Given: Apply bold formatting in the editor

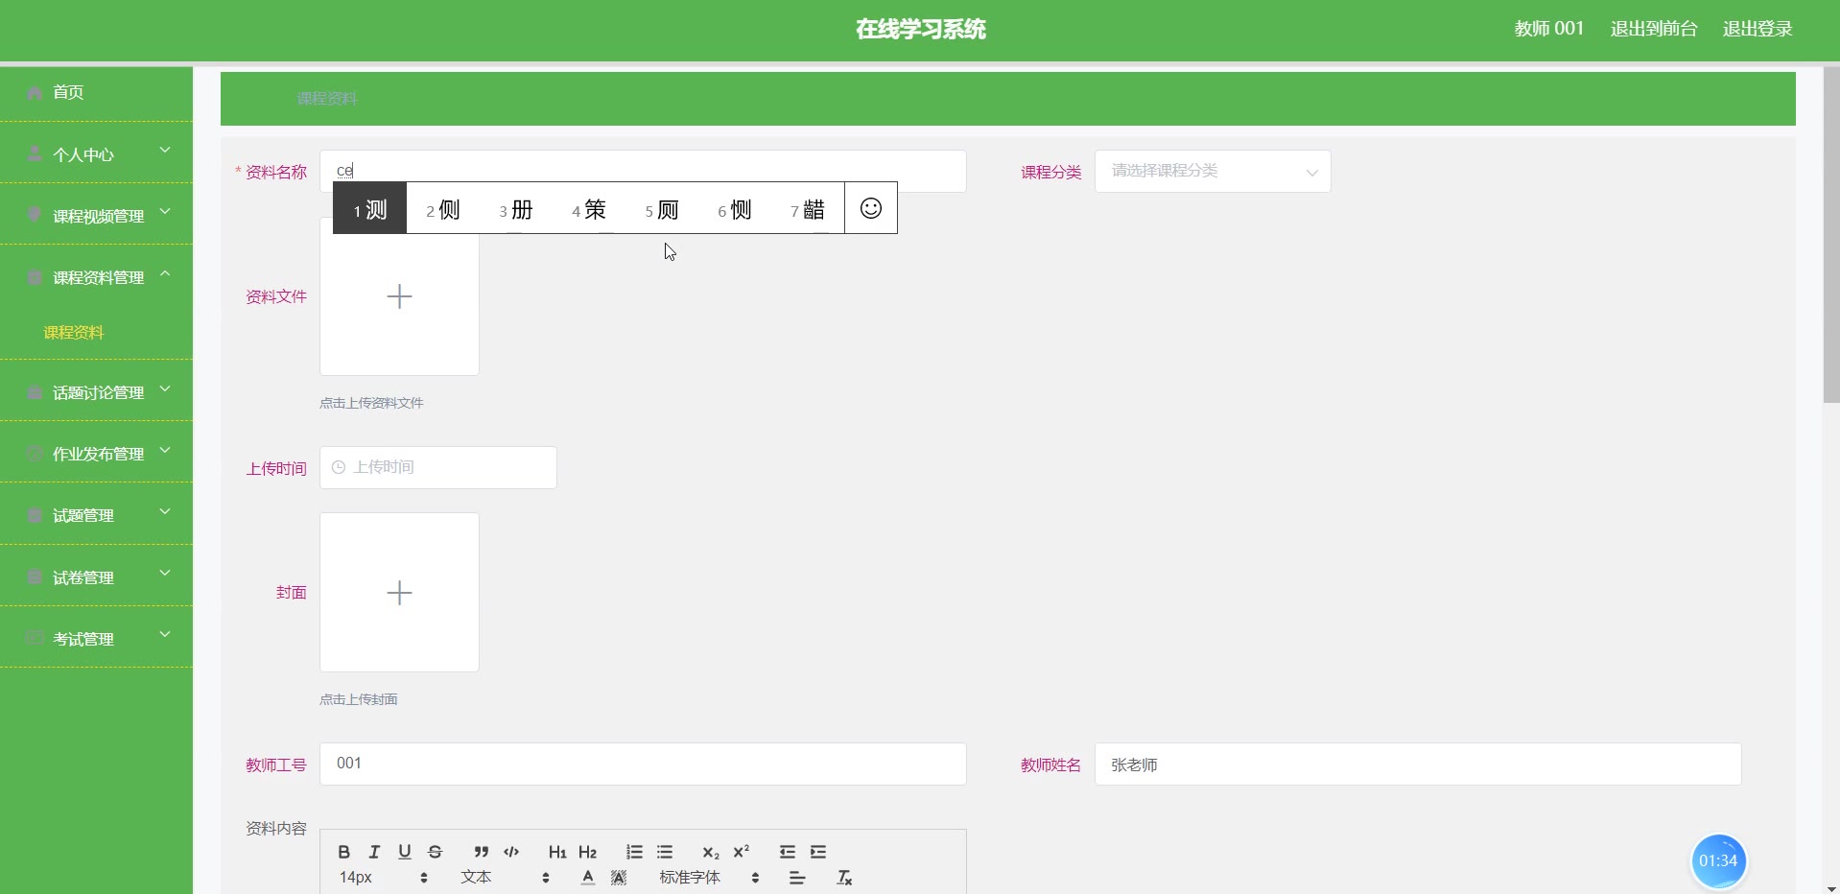Looking at the screenshot, I should [343, 852].
